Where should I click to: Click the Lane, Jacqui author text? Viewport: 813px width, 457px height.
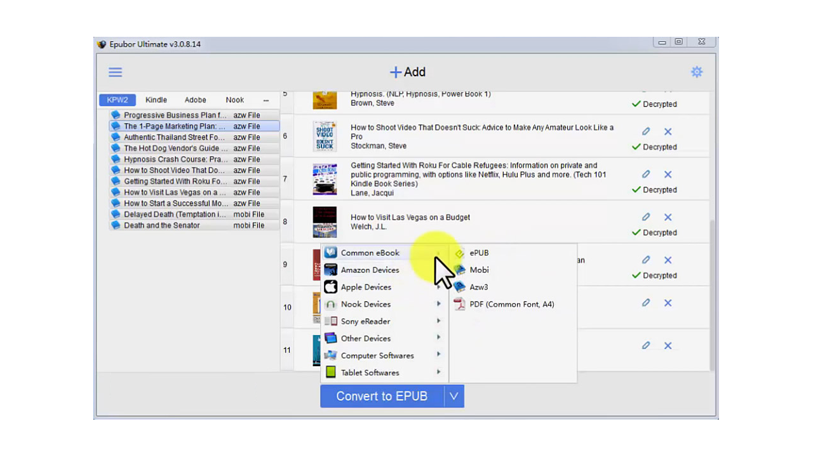click(372, 193)
